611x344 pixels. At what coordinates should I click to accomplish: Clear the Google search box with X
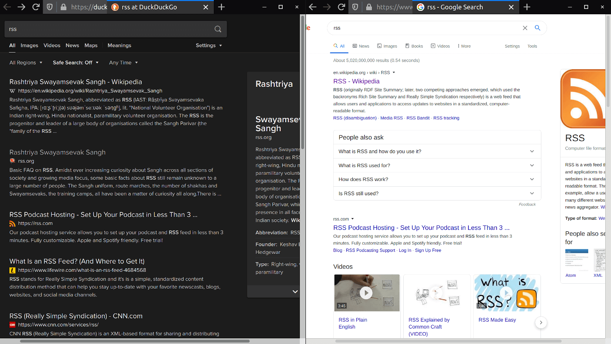click(525, 28)
